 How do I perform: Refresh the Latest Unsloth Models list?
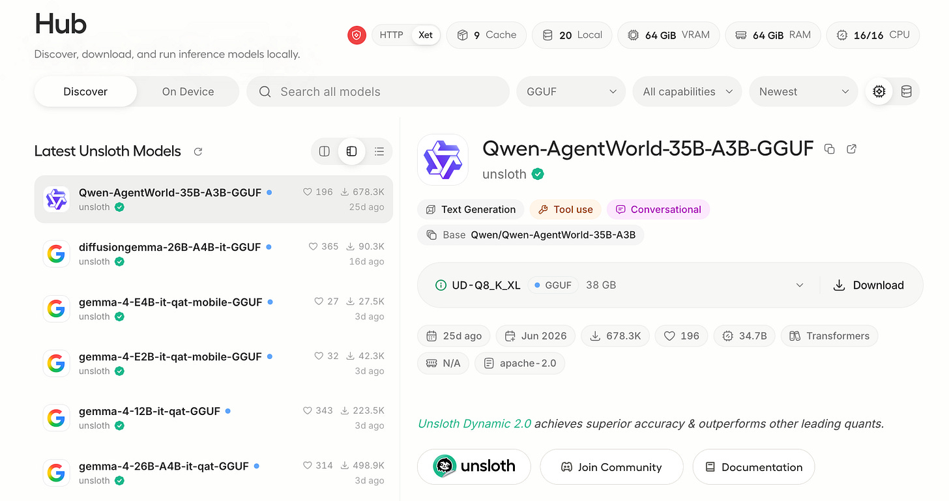point(198,151)
